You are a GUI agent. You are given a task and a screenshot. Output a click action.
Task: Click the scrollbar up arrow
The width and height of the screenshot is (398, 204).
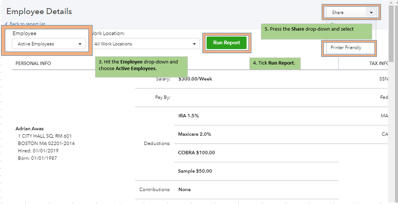point(391,3)
